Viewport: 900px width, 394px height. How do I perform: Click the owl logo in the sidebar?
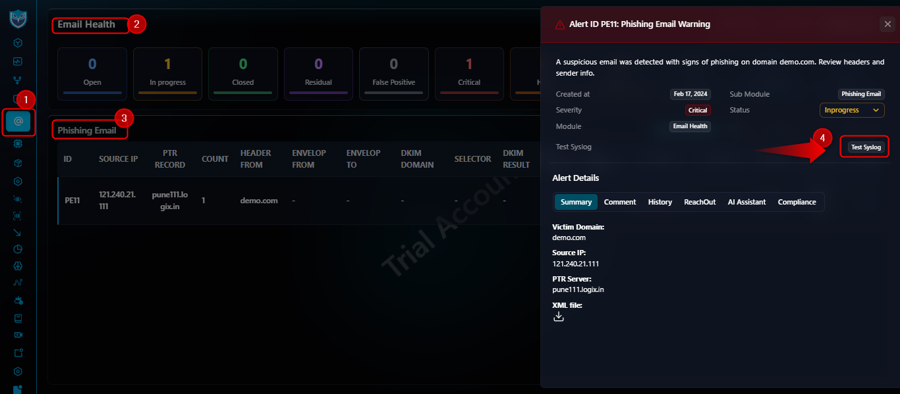pyautogui.click(x=18, y=18)
